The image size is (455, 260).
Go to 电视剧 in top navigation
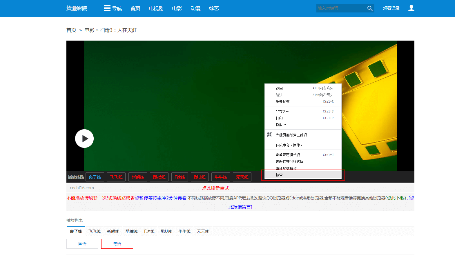(x=156, y=8)
